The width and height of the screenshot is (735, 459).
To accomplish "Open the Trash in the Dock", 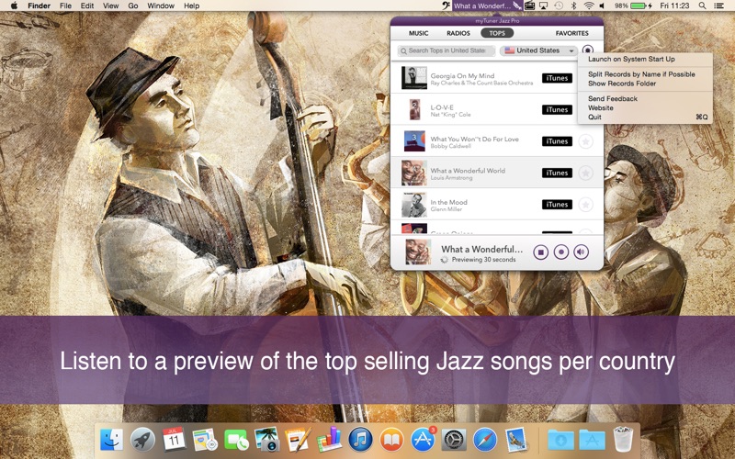I will tap(623, 440).
